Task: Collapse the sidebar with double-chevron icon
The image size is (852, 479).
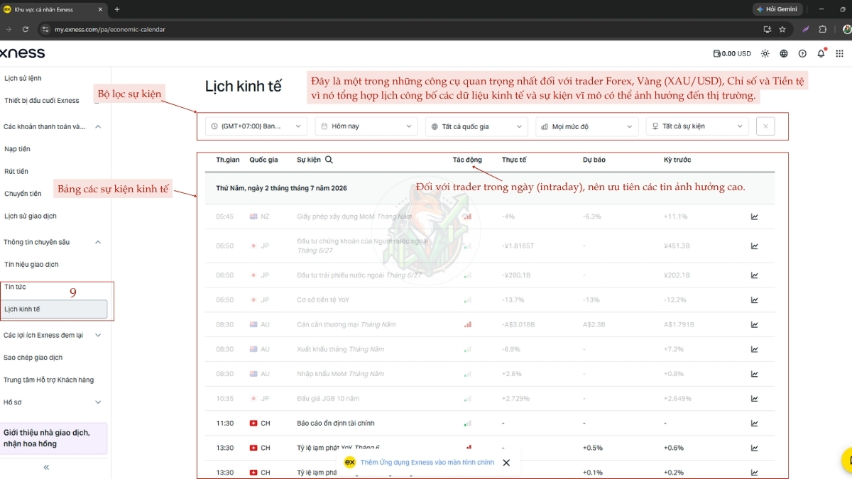Action: (46, 467)
